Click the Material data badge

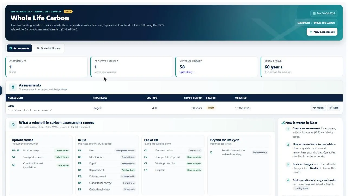click(260, 152)
